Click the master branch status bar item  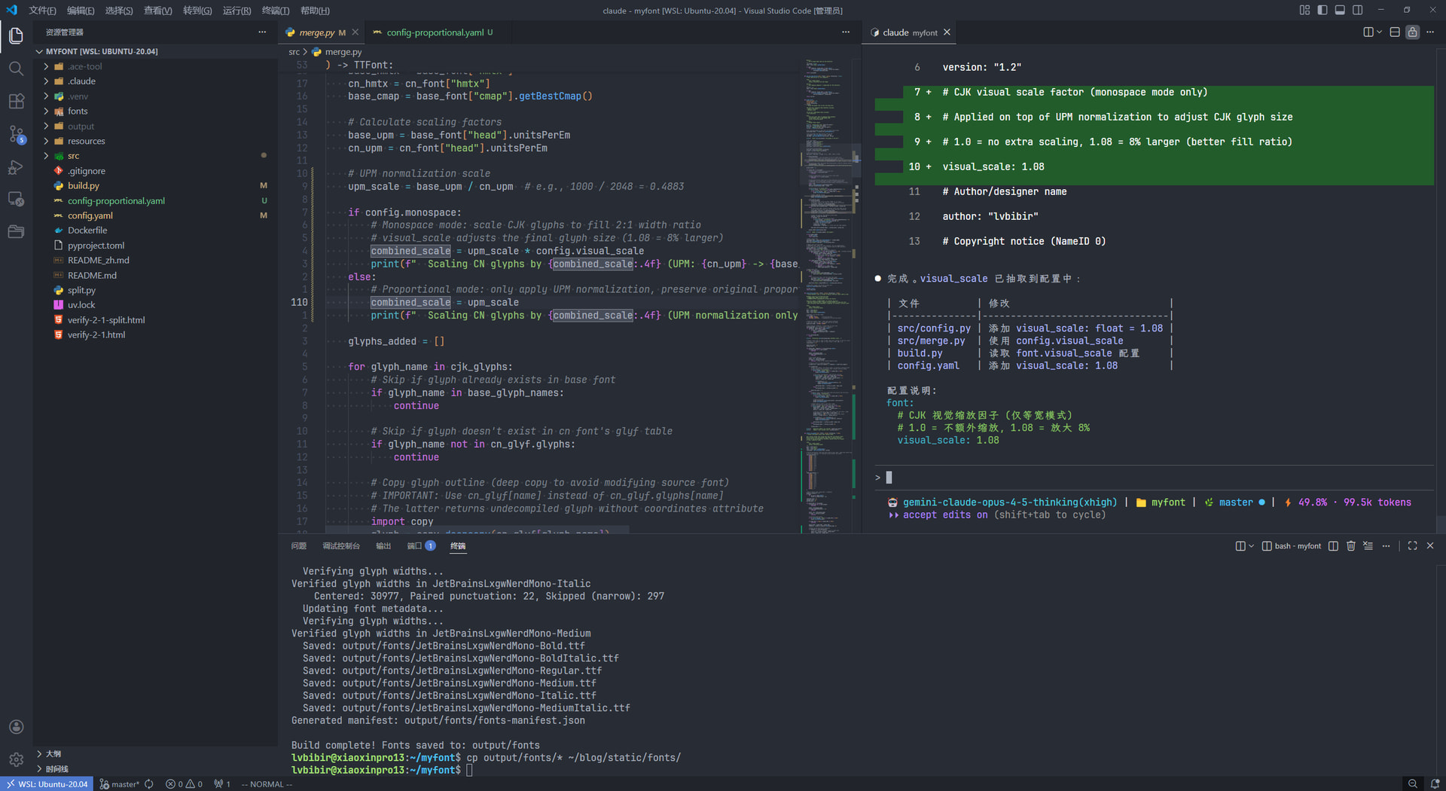[120, 784]
